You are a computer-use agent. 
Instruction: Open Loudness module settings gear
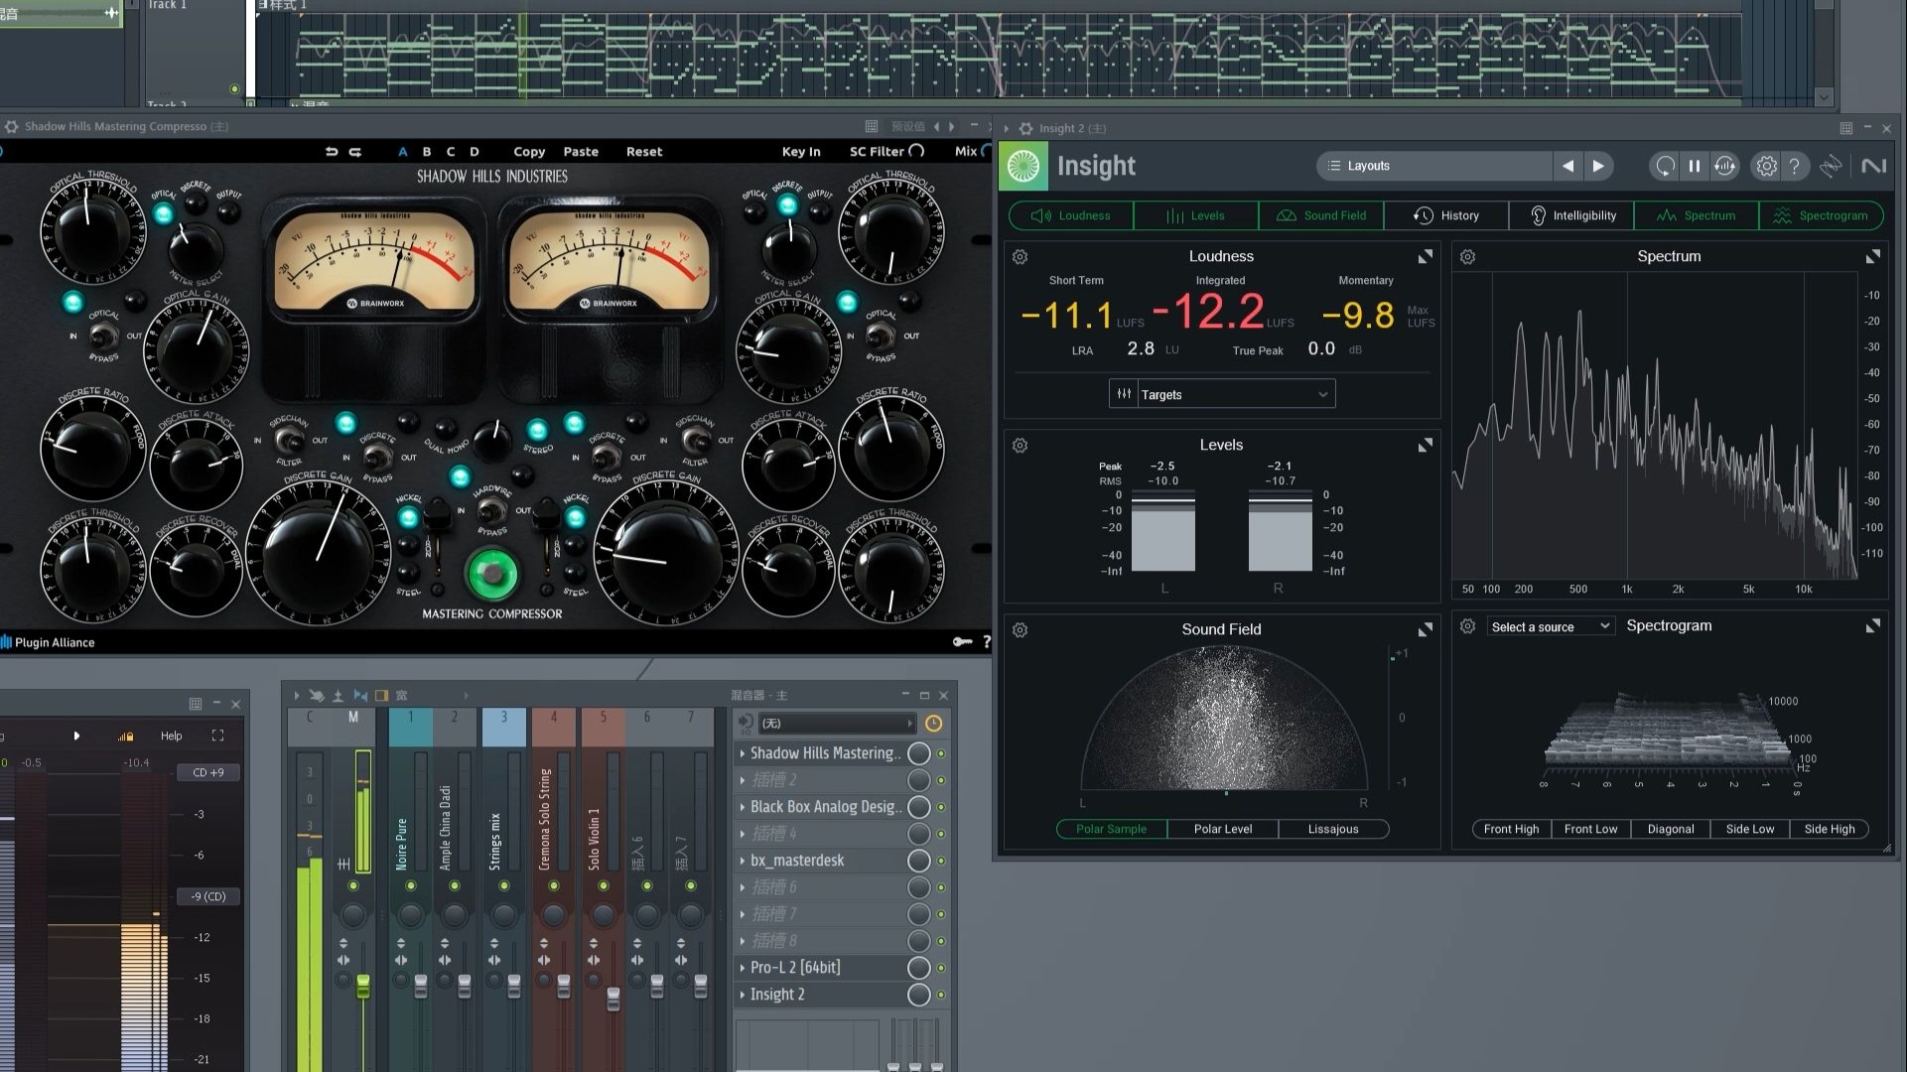point(1020,257)
